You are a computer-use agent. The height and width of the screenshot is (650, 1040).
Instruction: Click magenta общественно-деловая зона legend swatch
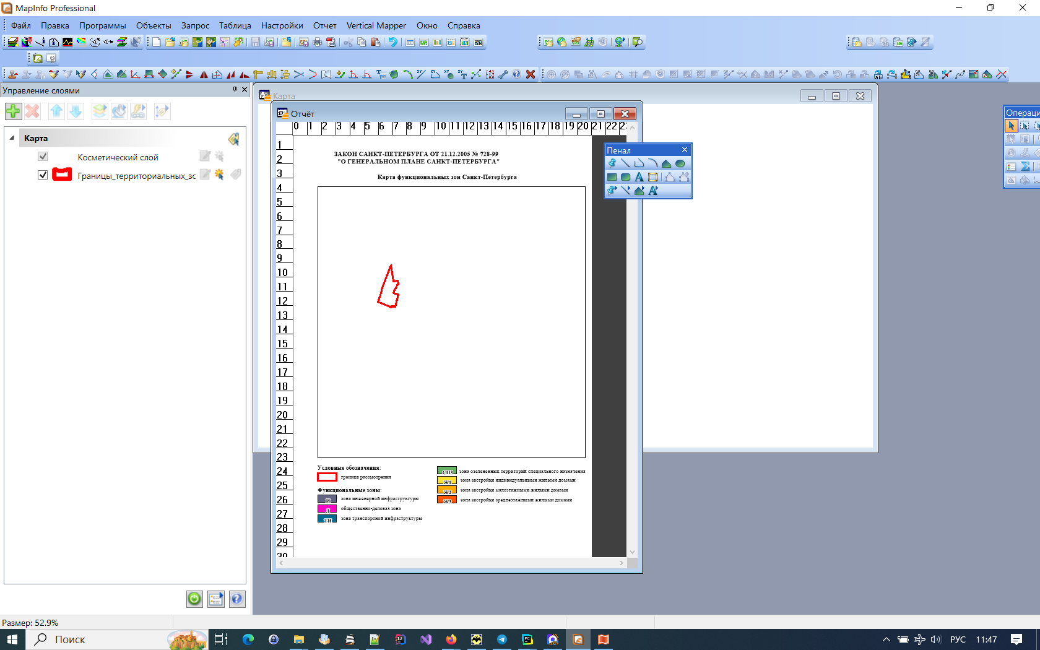coord(327,509)
